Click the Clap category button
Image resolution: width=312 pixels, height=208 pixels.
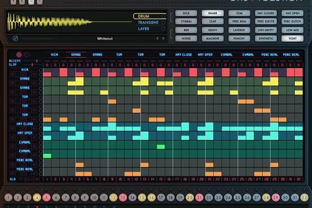tap(214, 21)
